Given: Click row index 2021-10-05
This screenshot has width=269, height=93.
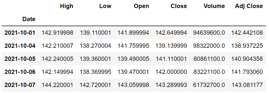Looking at the screenshot, I should coord(20,59).
